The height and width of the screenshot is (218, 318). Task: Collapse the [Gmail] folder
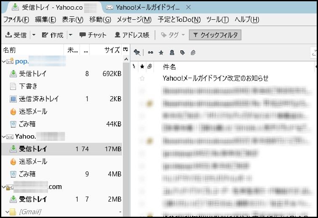point(7,212)
